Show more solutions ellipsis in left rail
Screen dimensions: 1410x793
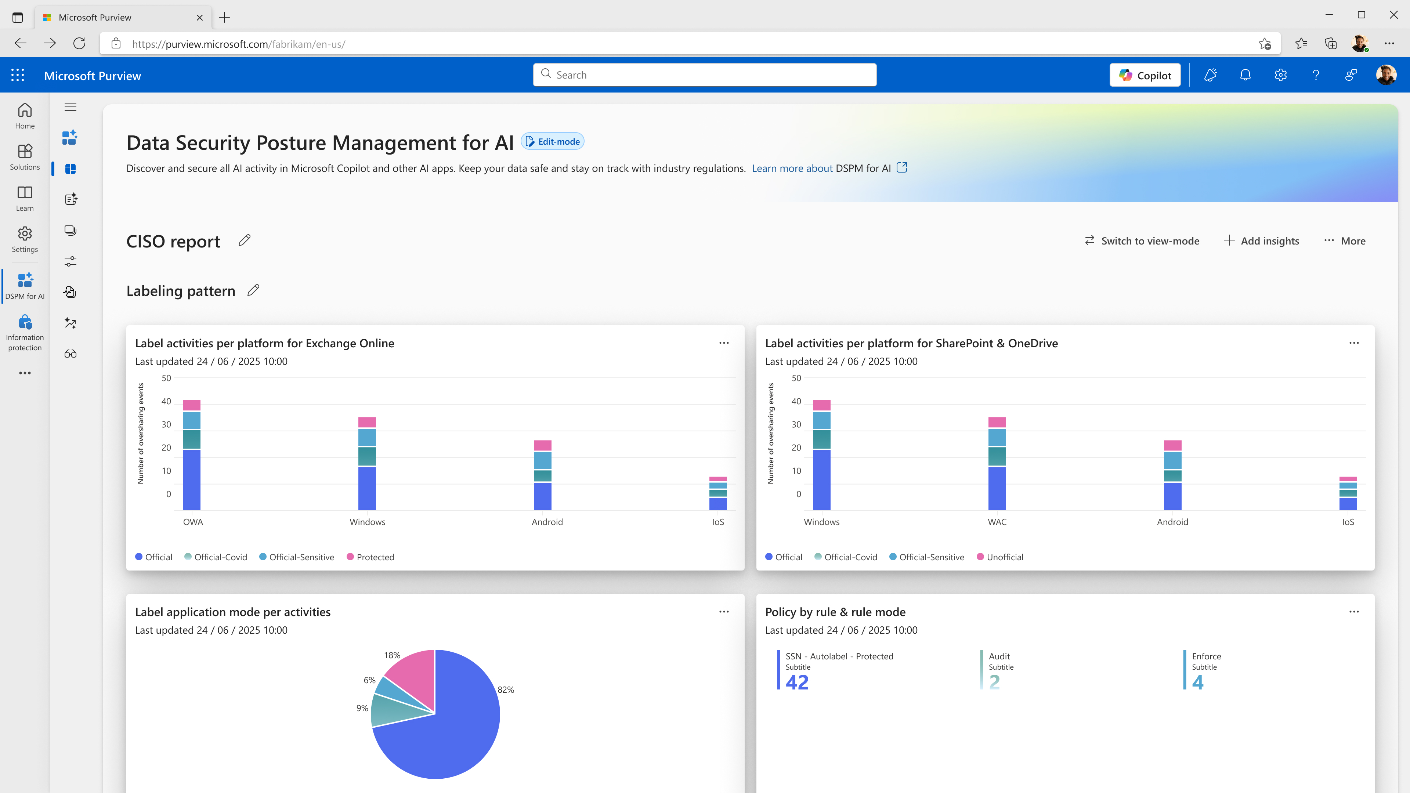pos(25,373)
